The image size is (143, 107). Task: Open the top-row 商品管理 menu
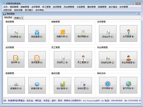tap(14, 7)
